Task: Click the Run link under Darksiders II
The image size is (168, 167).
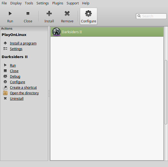Action: (x=13, y=65)
